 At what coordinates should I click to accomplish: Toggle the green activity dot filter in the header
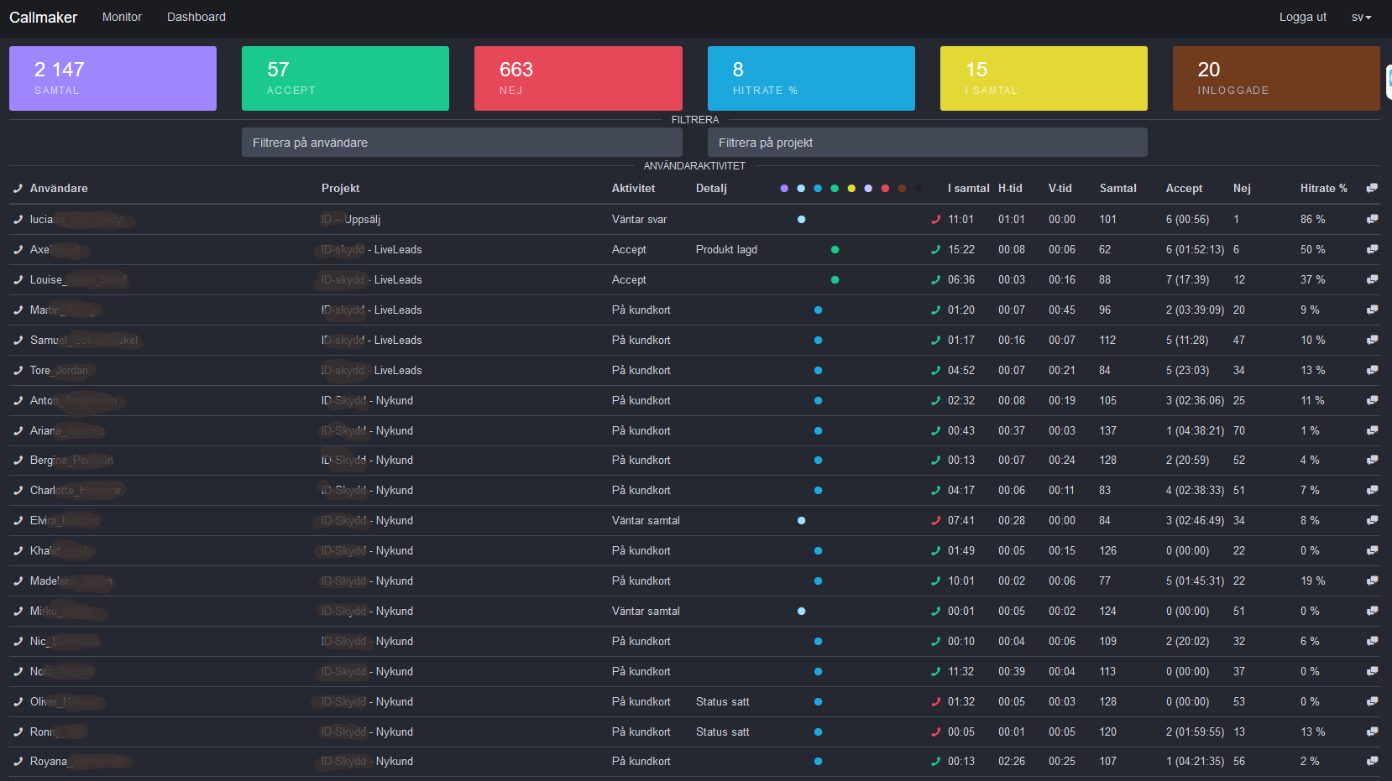[835, 188]
